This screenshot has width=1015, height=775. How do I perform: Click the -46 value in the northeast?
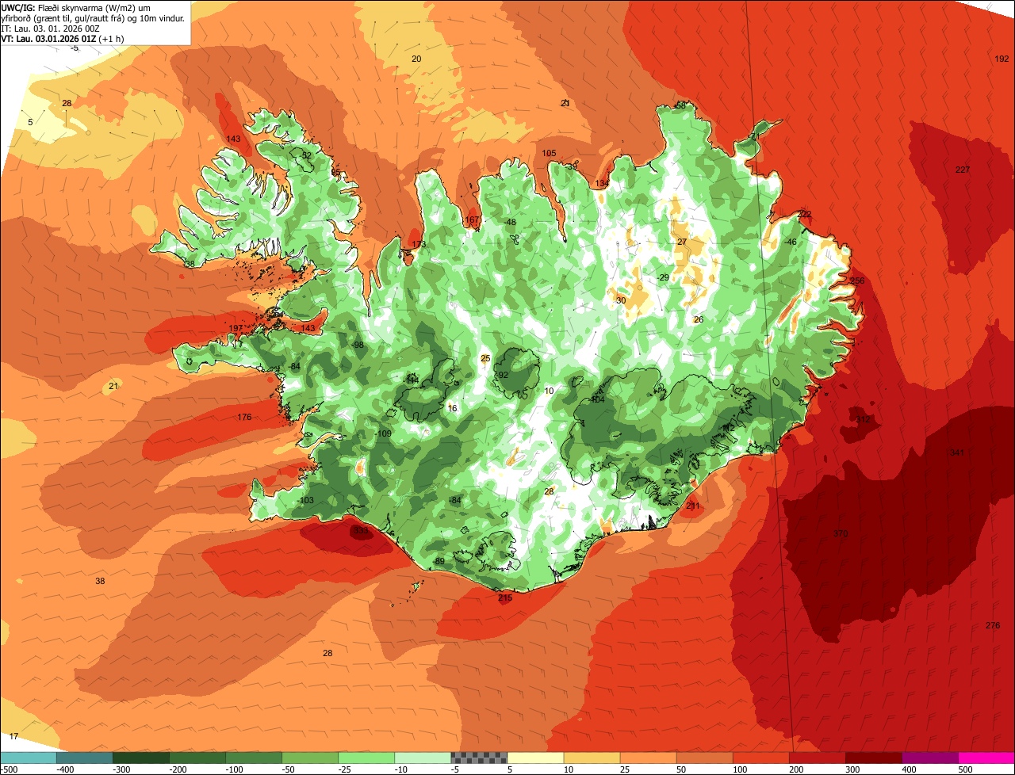(790, 242)
